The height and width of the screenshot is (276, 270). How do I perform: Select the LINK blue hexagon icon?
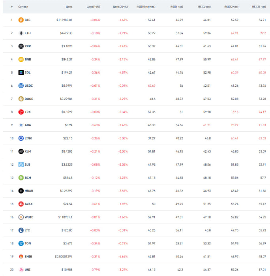(21, 138)
